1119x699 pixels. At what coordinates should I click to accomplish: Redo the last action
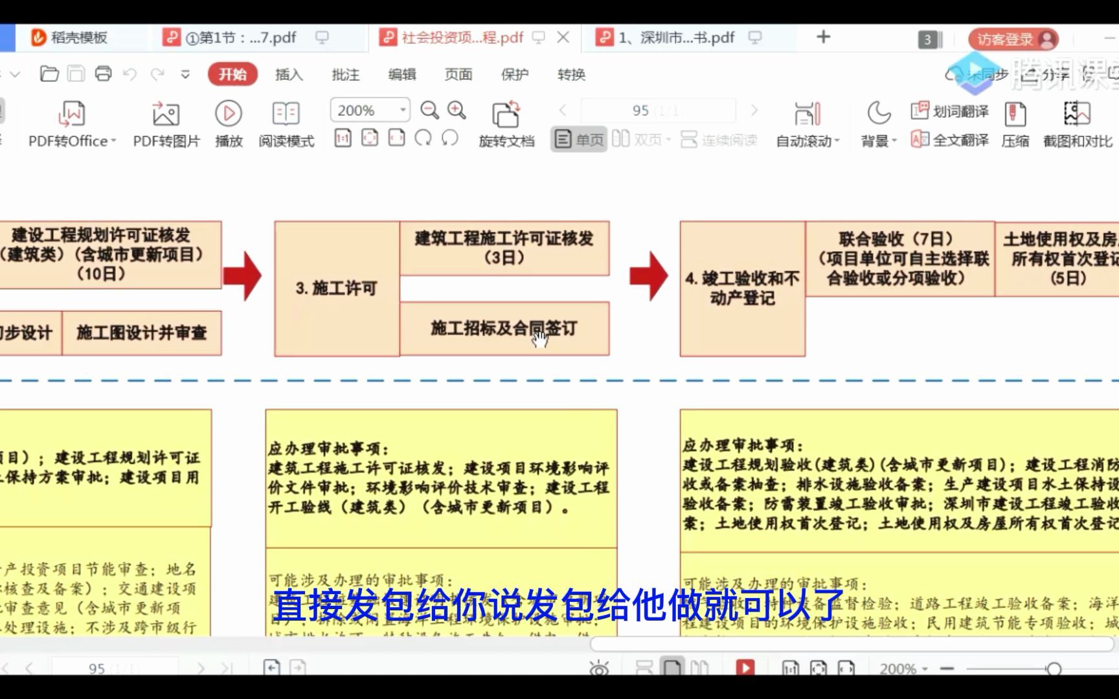pos(157,74)
